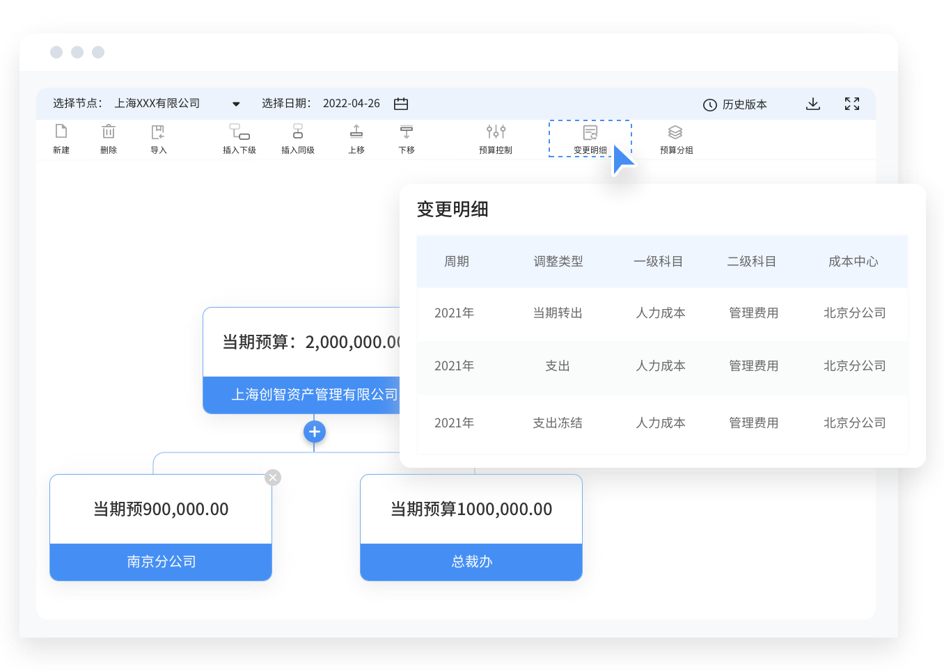Click the 导入 (Import) icon
Viewport: 944px width, 671px height.
coord(158,132)
